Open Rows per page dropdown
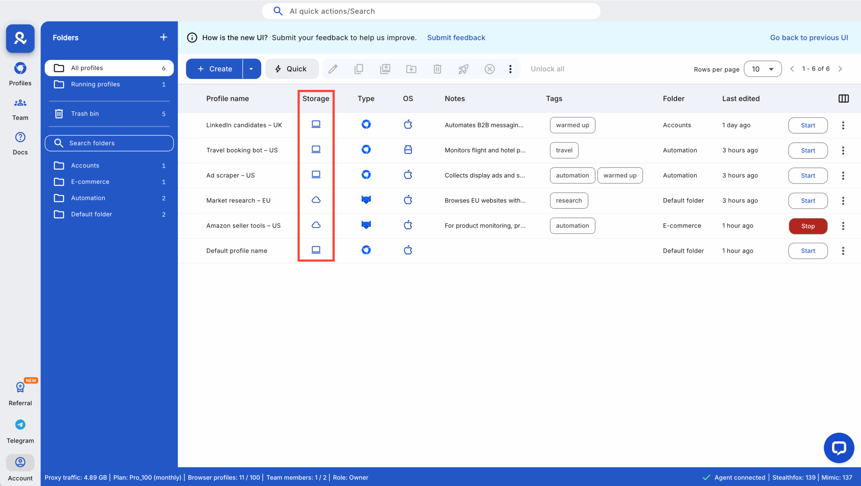This screenshot has width=861, height=486. 762,69
